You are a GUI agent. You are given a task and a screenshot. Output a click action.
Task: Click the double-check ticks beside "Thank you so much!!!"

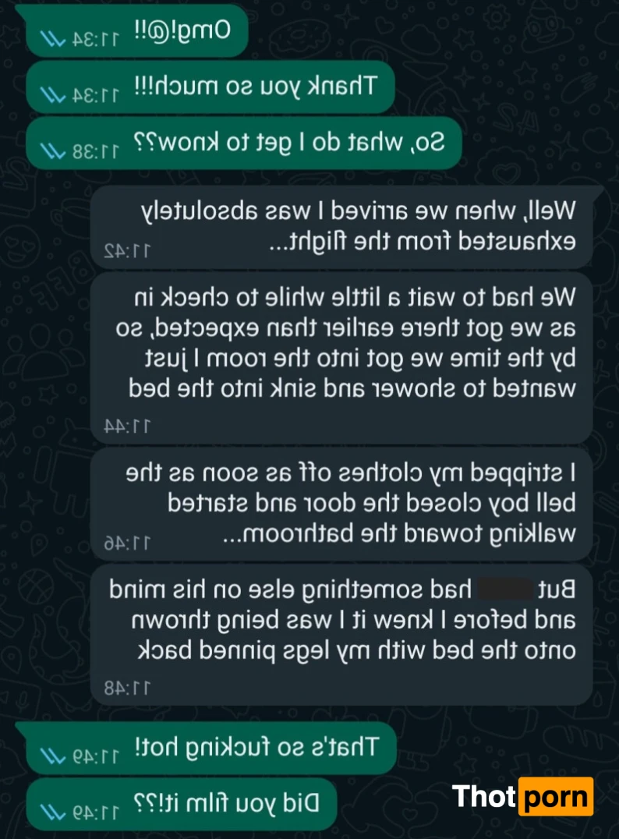[x=53, y=93]
